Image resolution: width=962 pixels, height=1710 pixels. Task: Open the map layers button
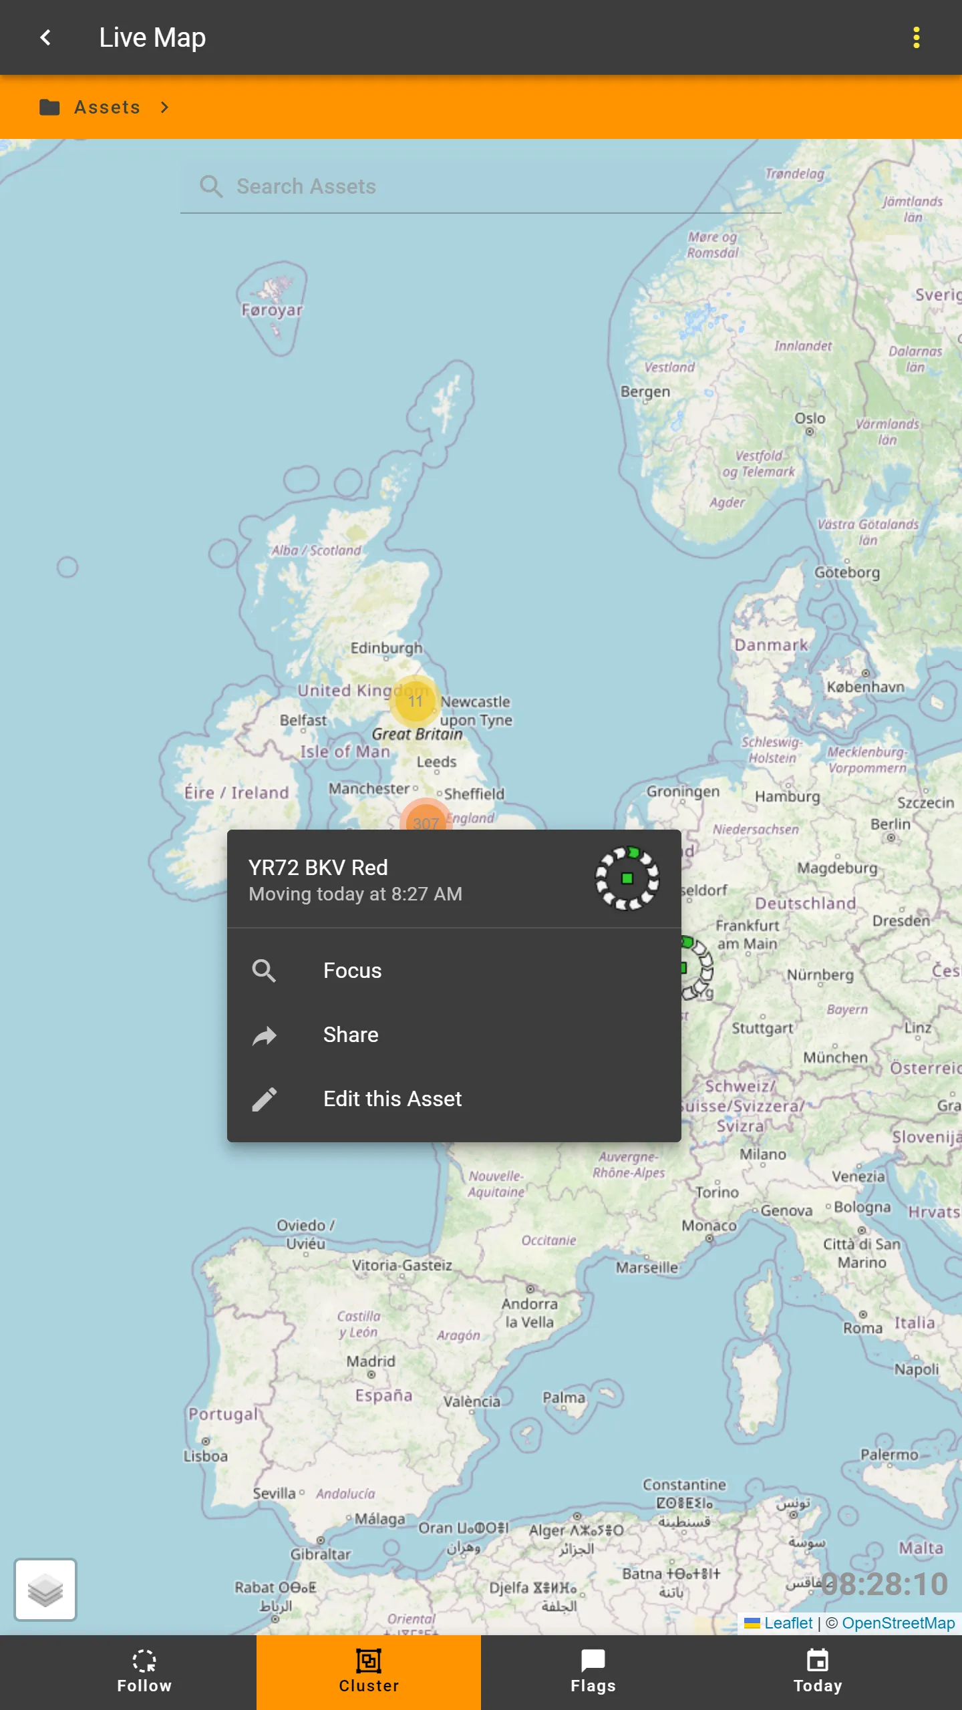45,1590
